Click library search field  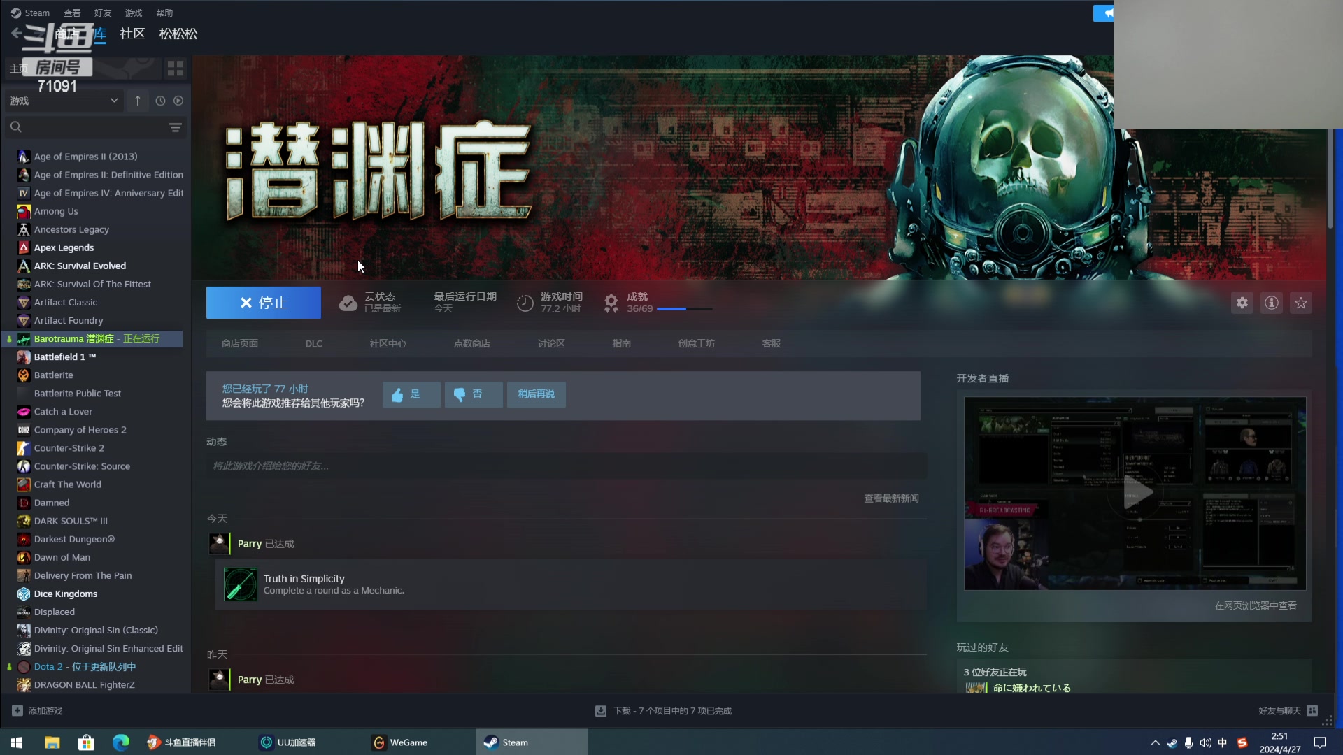pyautogui.click(x=85, y=127)
